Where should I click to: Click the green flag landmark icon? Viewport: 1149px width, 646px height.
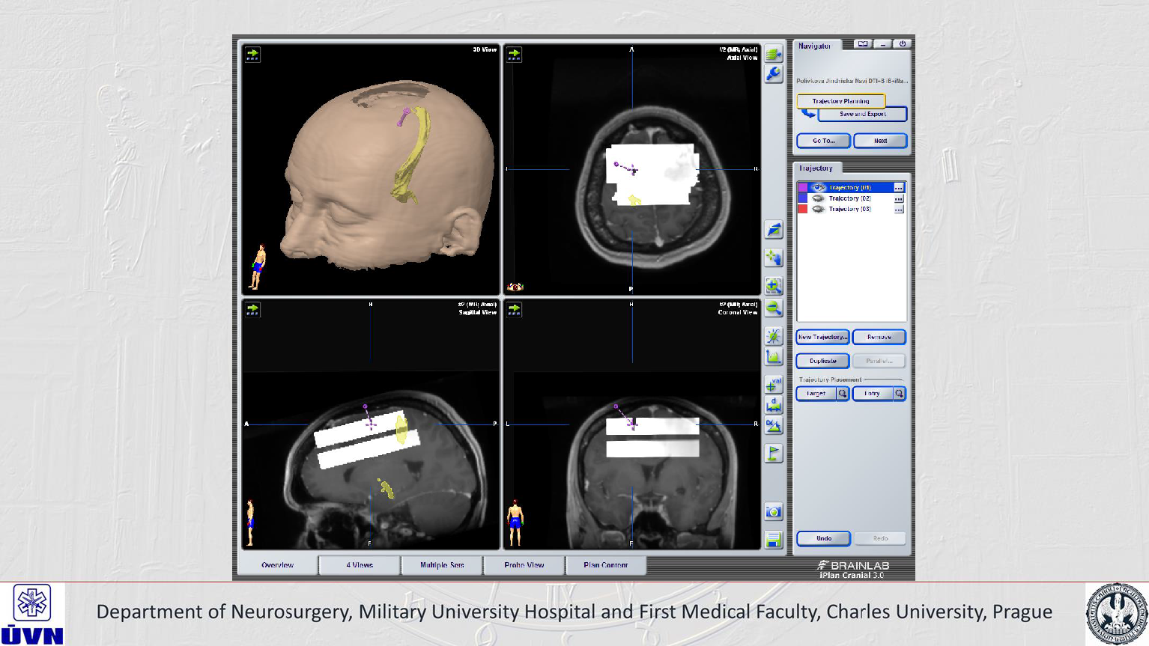(x=773, y=453)
